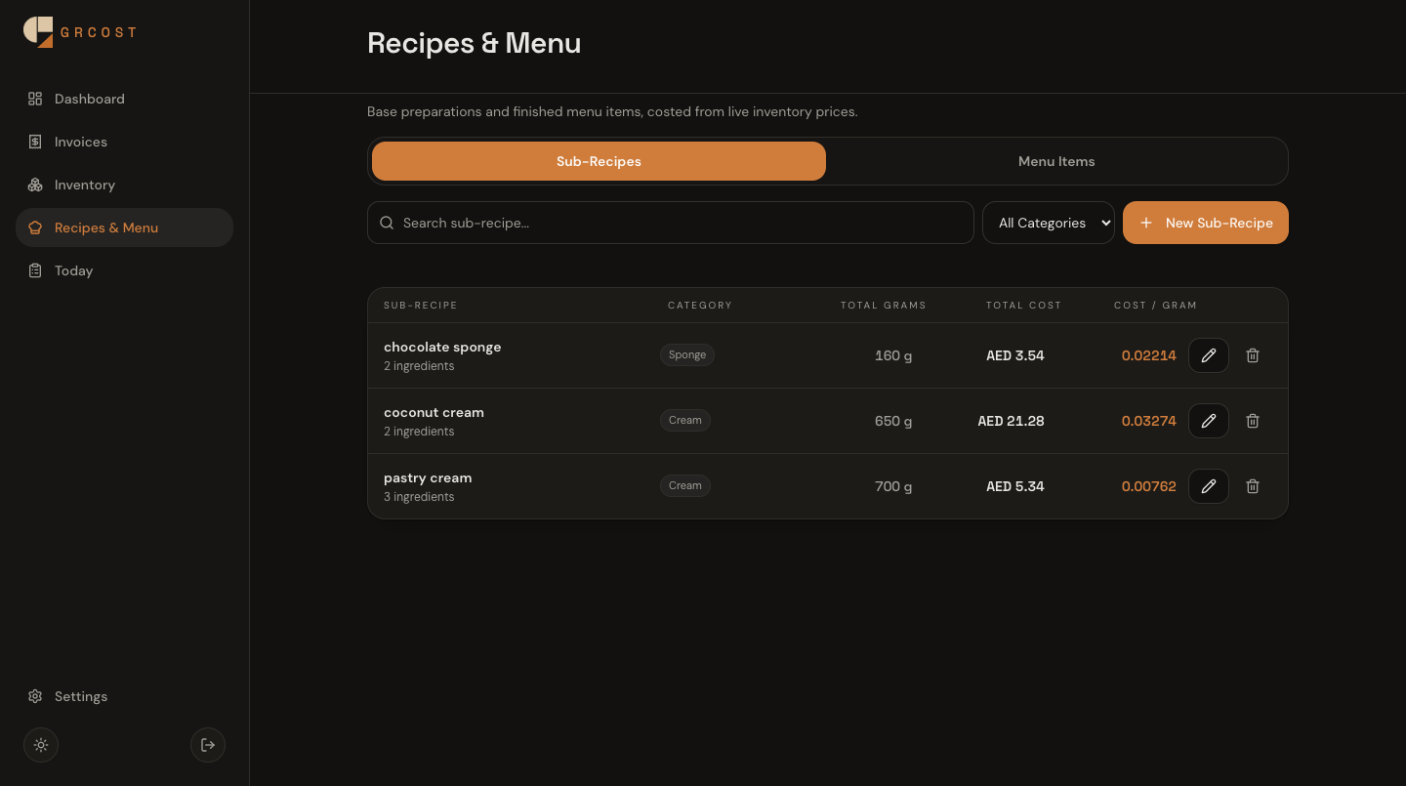The height and width of the screenshot is (786, 1406).
Task: Switch to the Menu Items tab
Action: [1056, 161]
